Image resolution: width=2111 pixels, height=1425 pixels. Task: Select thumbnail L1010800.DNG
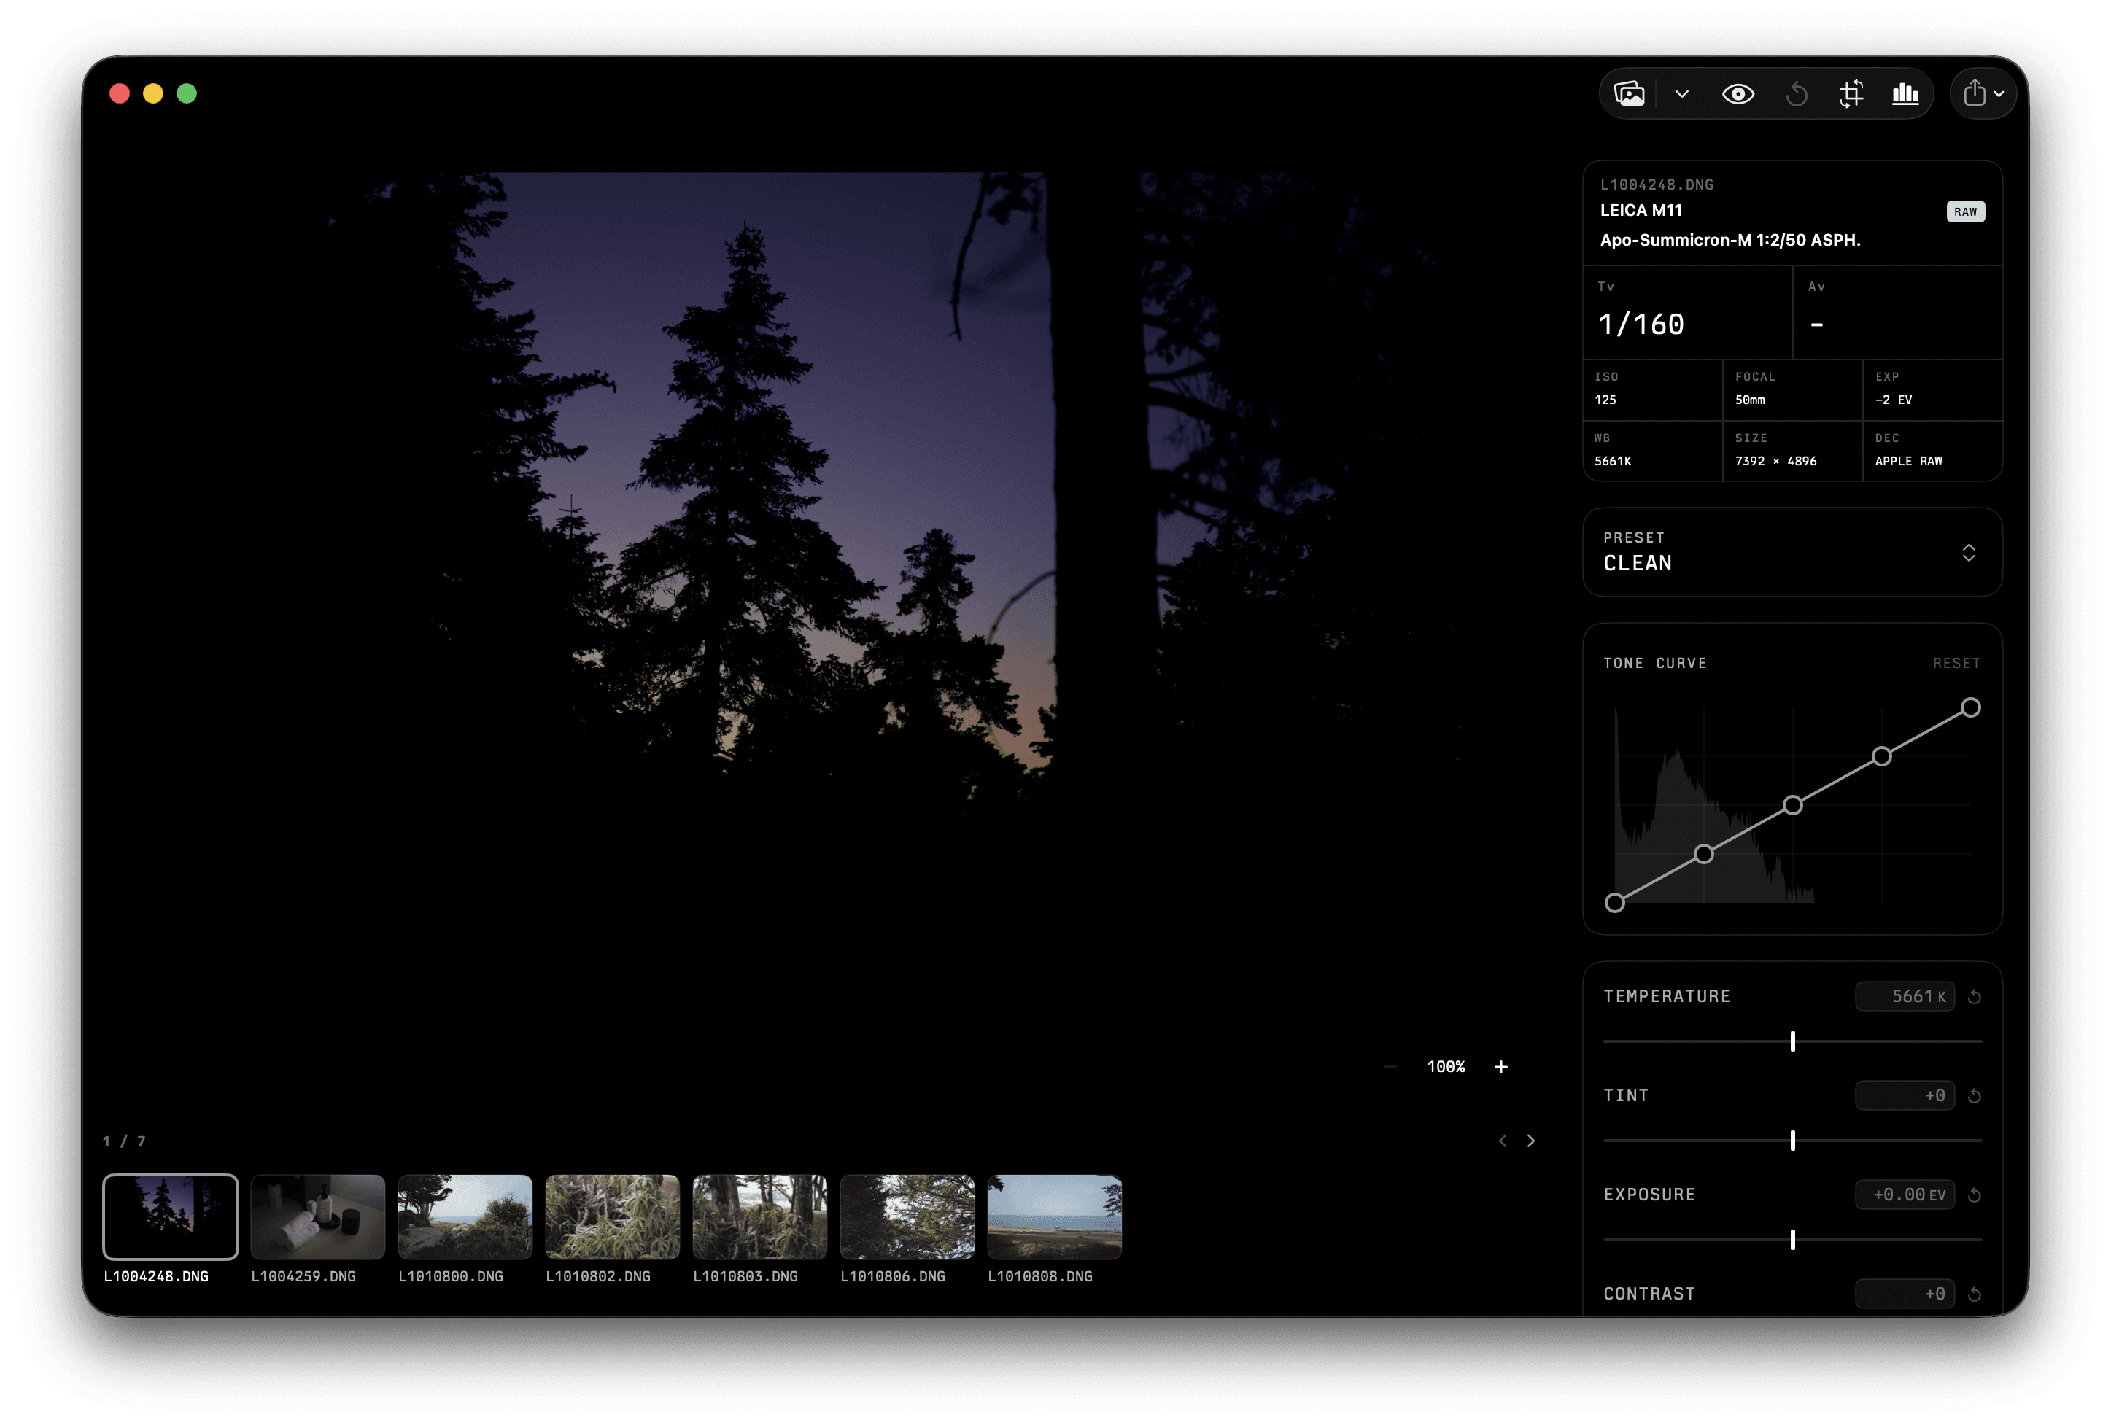[x=464, y=1216]
